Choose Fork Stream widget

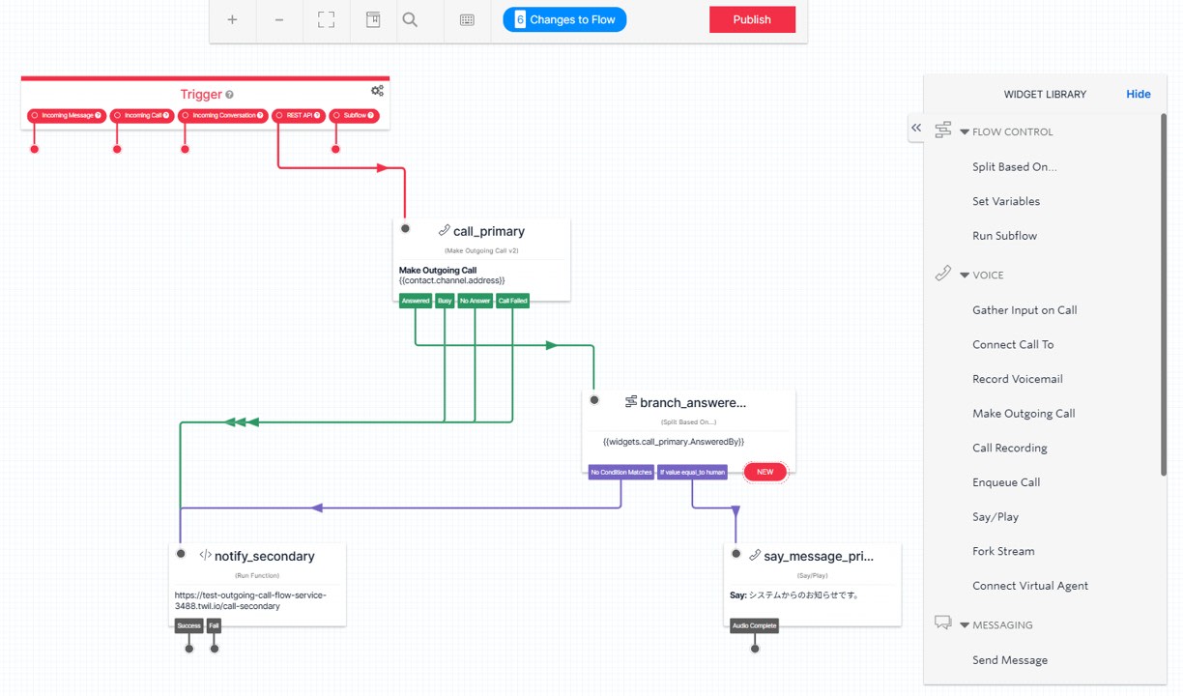click(x=1003, y=551)
